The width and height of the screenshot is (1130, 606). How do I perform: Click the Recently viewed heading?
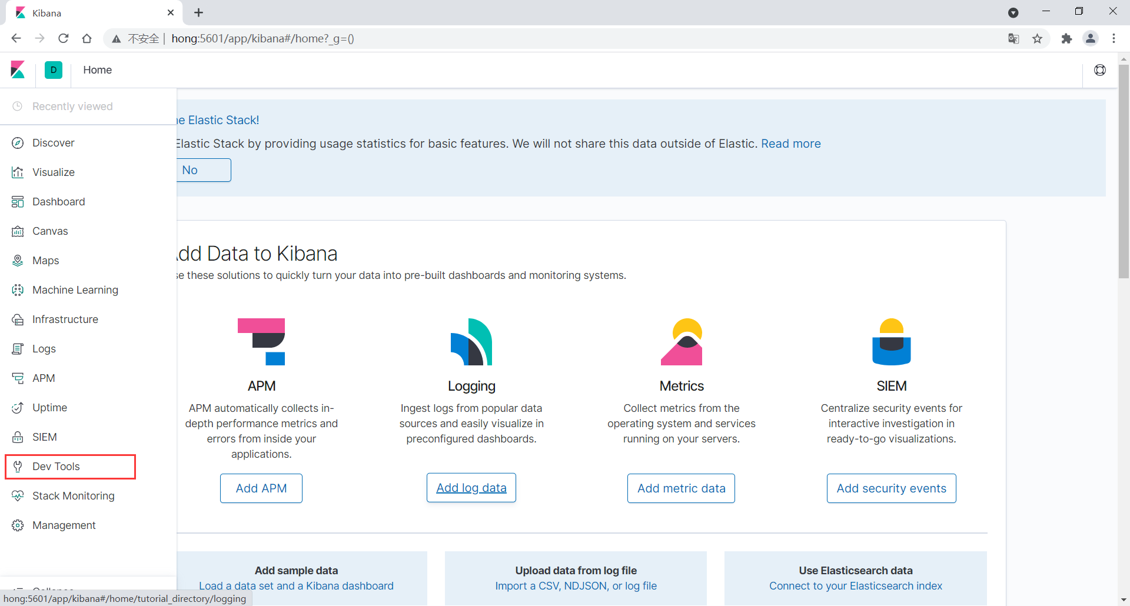pyautogui.click(x=72, y=106)
